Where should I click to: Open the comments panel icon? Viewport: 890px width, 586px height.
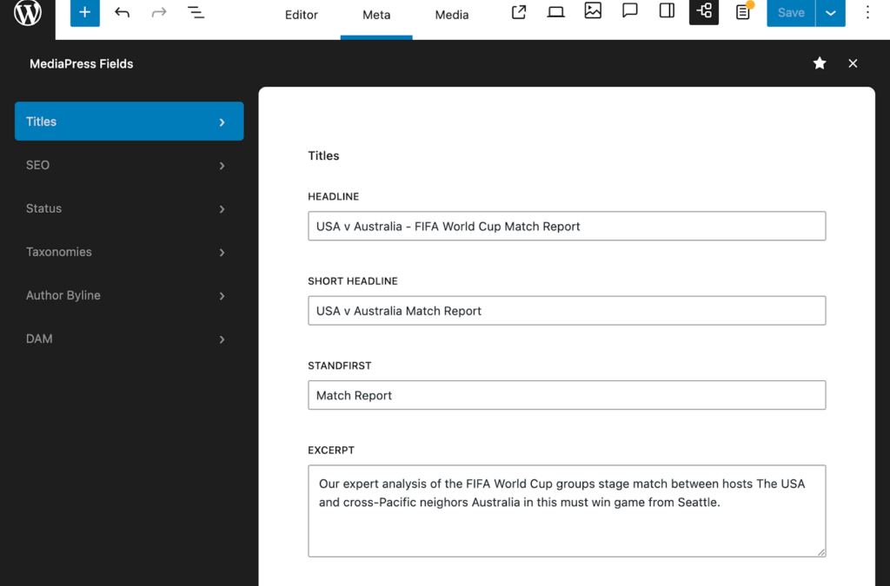pyautogui.click(x=629, y=13)
